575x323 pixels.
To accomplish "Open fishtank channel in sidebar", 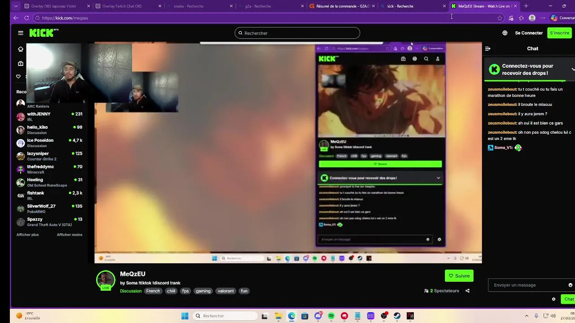I will [x=49, y=196].
